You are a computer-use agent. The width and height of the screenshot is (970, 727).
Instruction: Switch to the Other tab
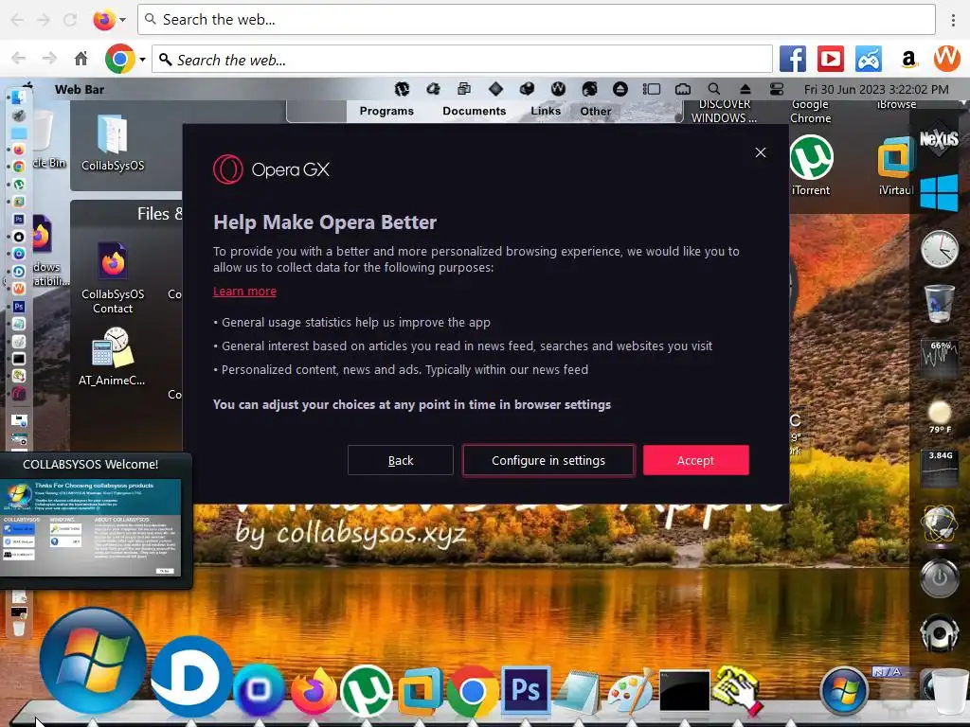point(596,112)
